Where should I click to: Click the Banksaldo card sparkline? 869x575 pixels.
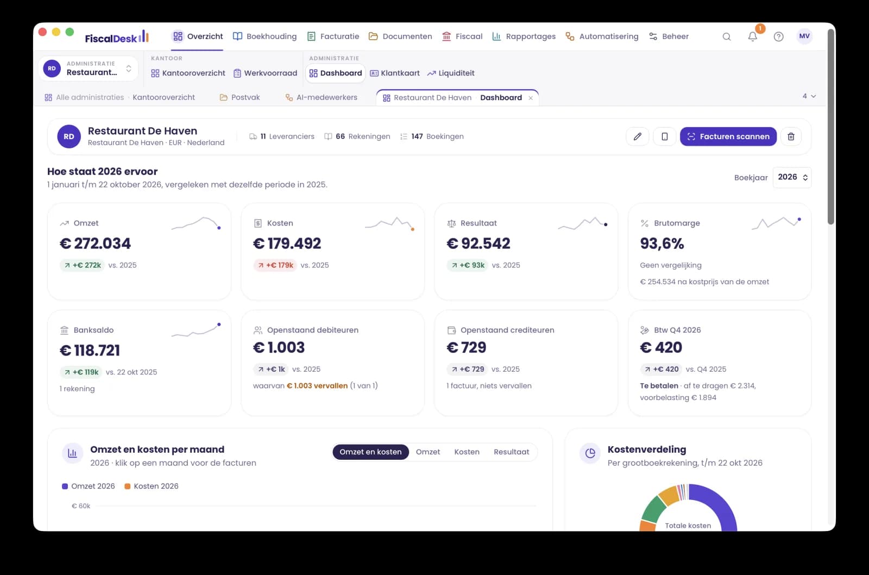[x=196, y=330]
